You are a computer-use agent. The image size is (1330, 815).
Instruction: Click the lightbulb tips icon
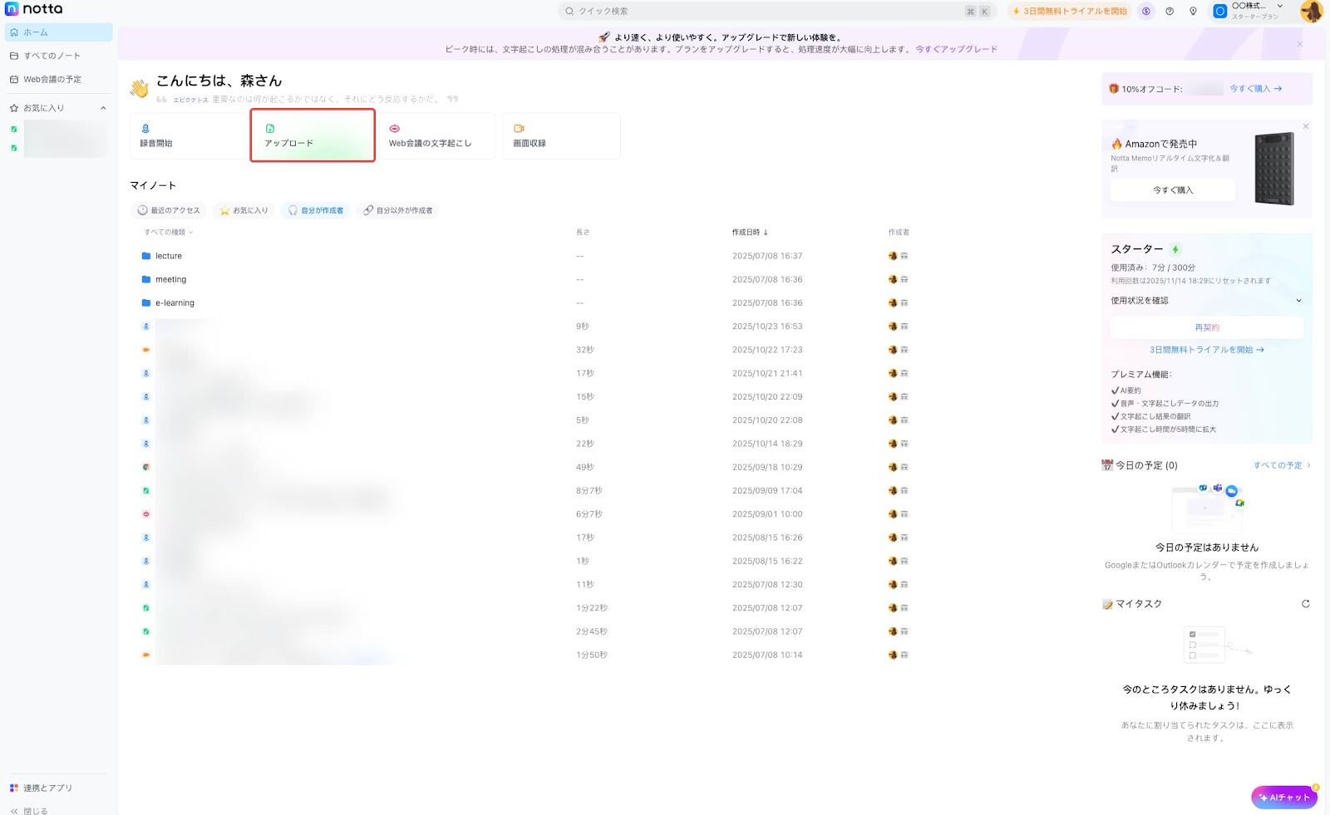(1193, 12)
